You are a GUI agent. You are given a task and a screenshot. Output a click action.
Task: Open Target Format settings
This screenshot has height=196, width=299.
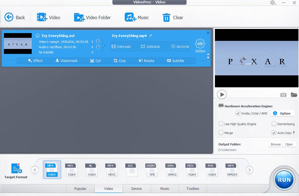[16, 171]
